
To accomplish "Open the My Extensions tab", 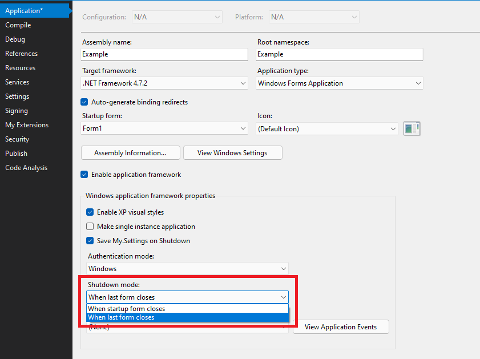I will (35, 125).
